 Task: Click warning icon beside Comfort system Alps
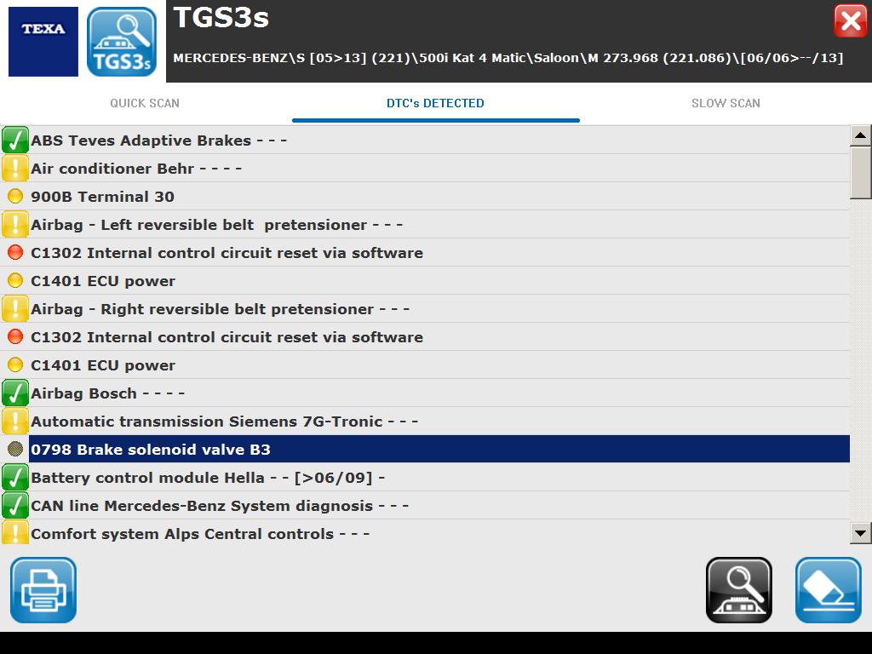click(15, 533)
